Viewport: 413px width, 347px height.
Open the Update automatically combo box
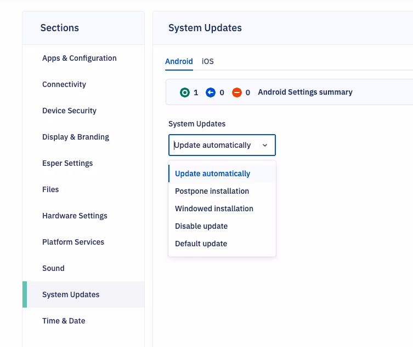222,145
